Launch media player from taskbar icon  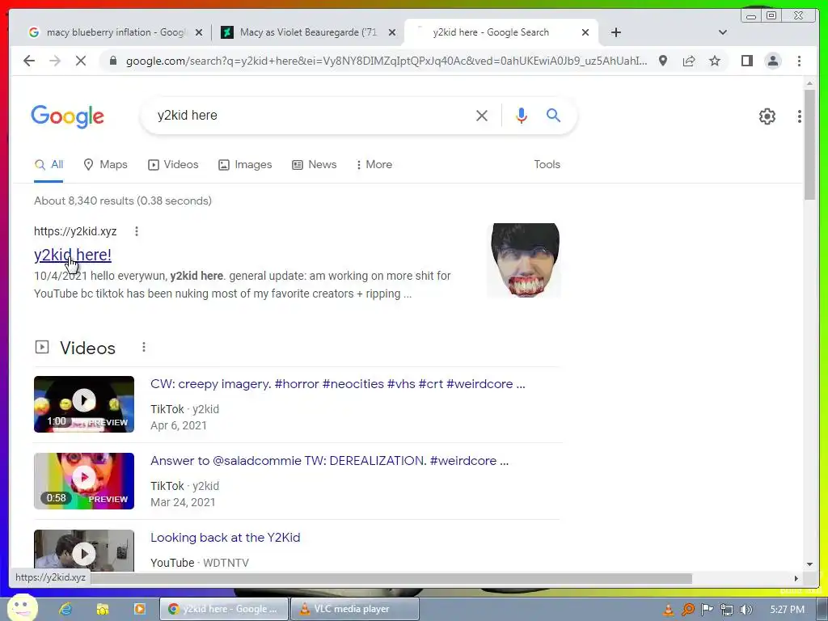click(139, 609)
